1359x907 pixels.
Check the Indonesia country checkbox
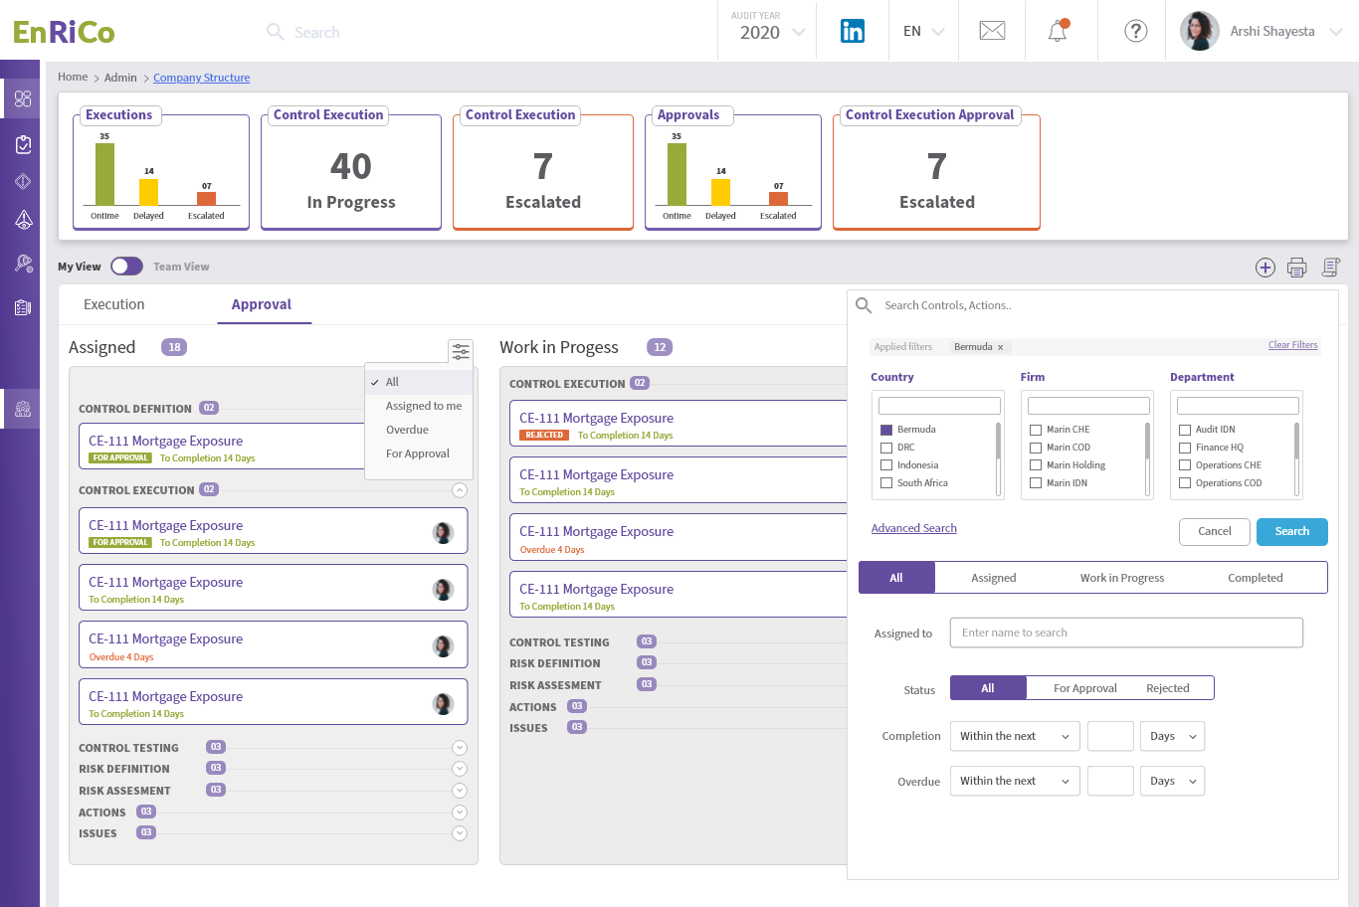click(886, 465)
